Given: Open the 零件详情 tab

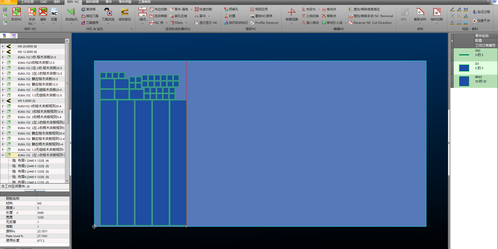Looking at the screenshot, I should pyautogui.click(x=125, y=2).
